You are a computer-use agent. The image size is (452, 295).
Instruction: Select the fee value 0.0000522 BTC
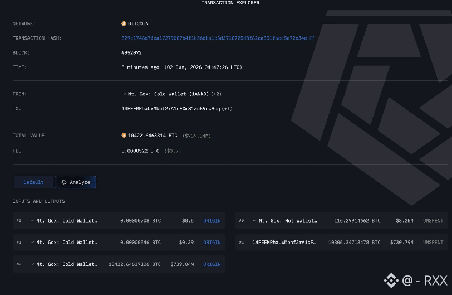click(140, 151)
